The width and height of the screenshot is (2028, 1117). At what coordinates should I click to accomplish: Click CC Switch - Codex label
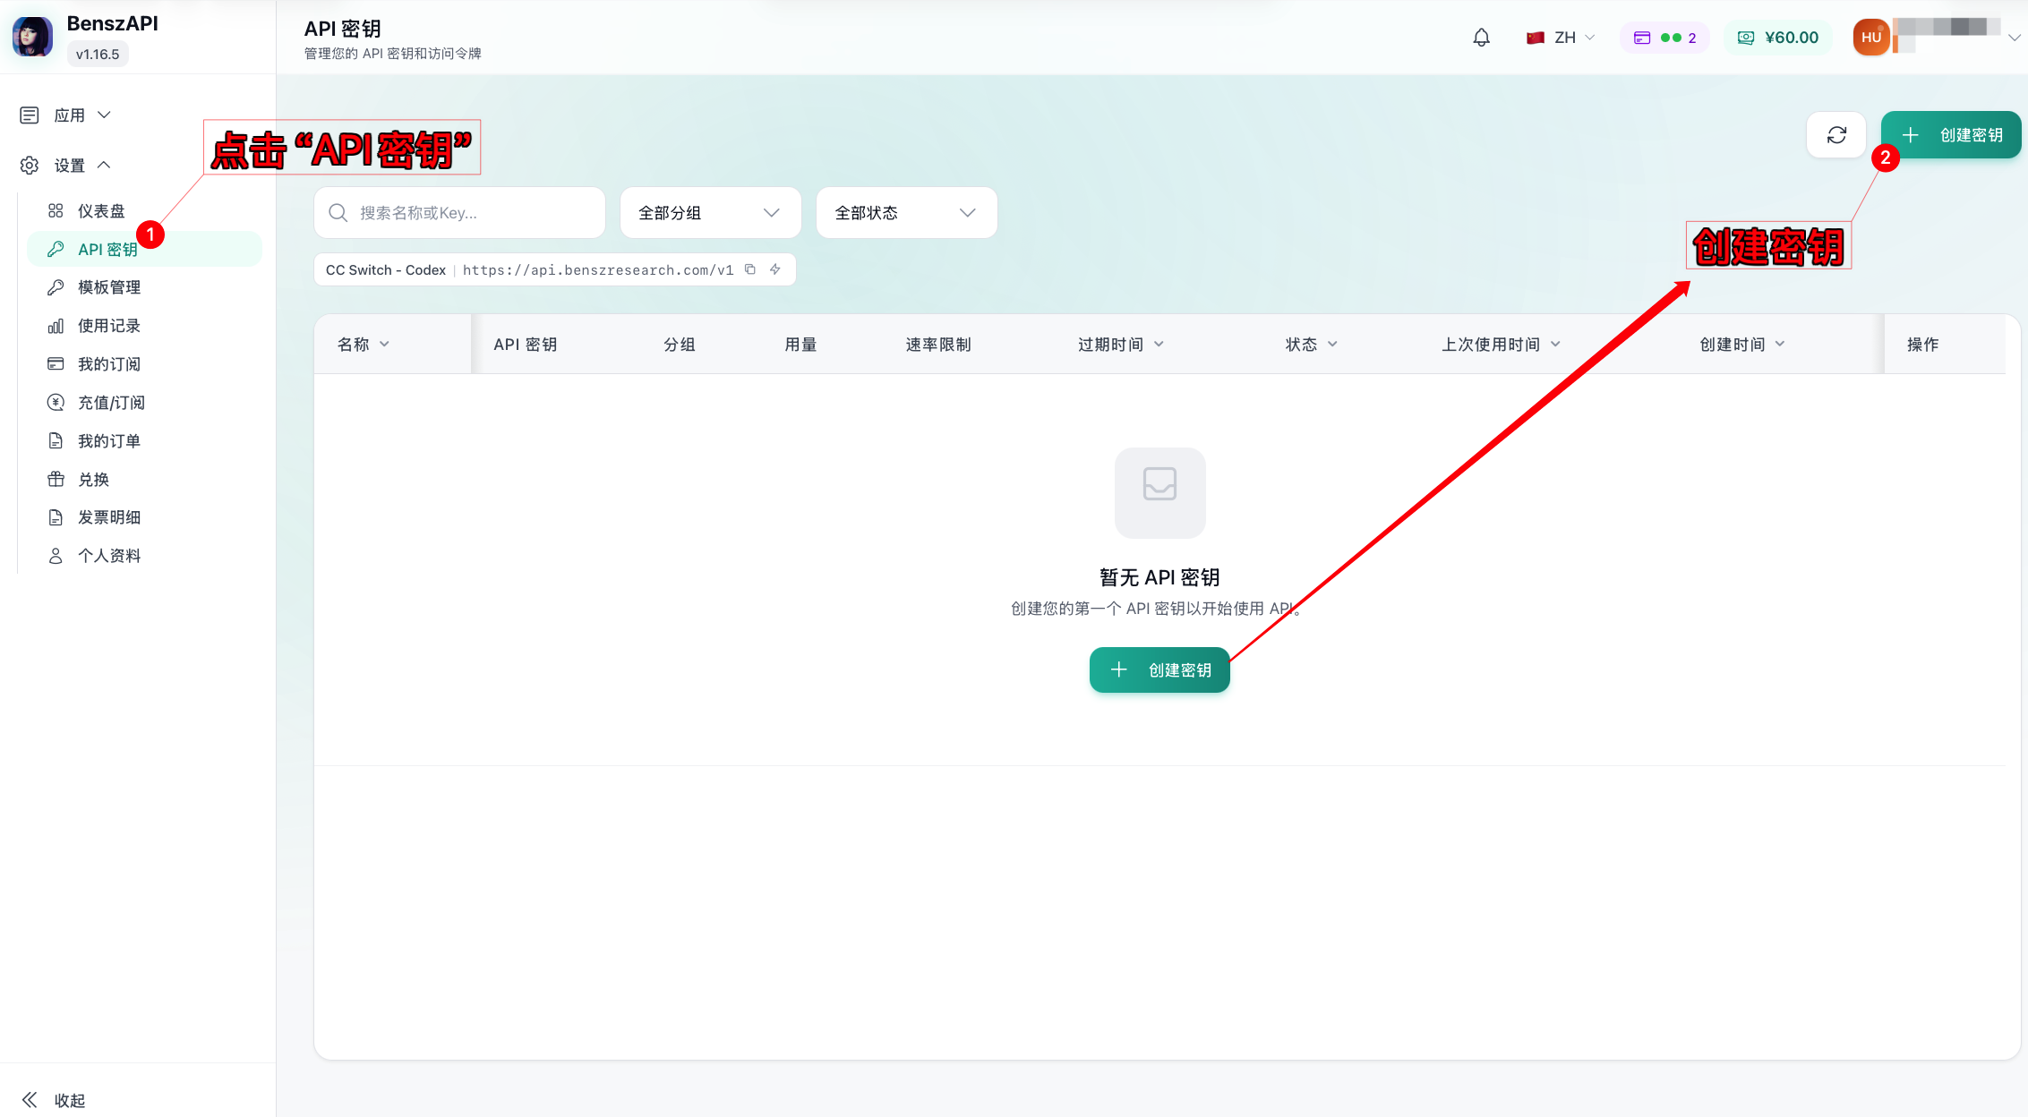click(386, 270)
